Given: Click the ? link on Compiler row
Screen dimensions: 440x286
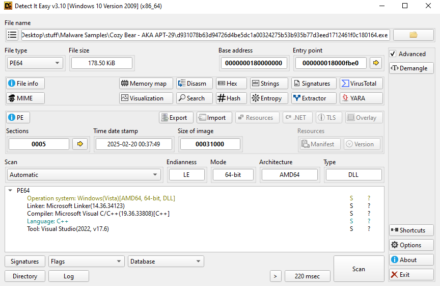Looking at the screenshot, I should [369, 214].
